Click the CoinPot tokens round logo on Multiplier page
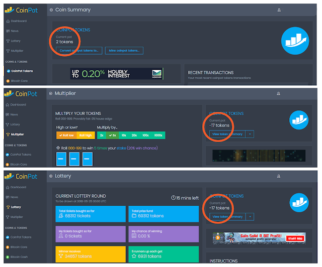322x267 pixels. (299, 120)
